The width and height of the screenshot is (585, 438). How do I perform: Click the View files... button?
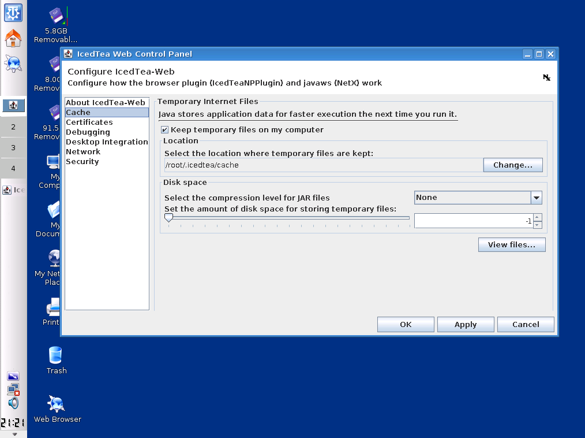[512, 245]
